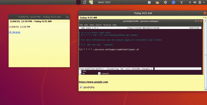The height and width of the screenshot is (105, 207).
Task: Click the blue hexagon tray icon
Action: [x=174, y=2]
